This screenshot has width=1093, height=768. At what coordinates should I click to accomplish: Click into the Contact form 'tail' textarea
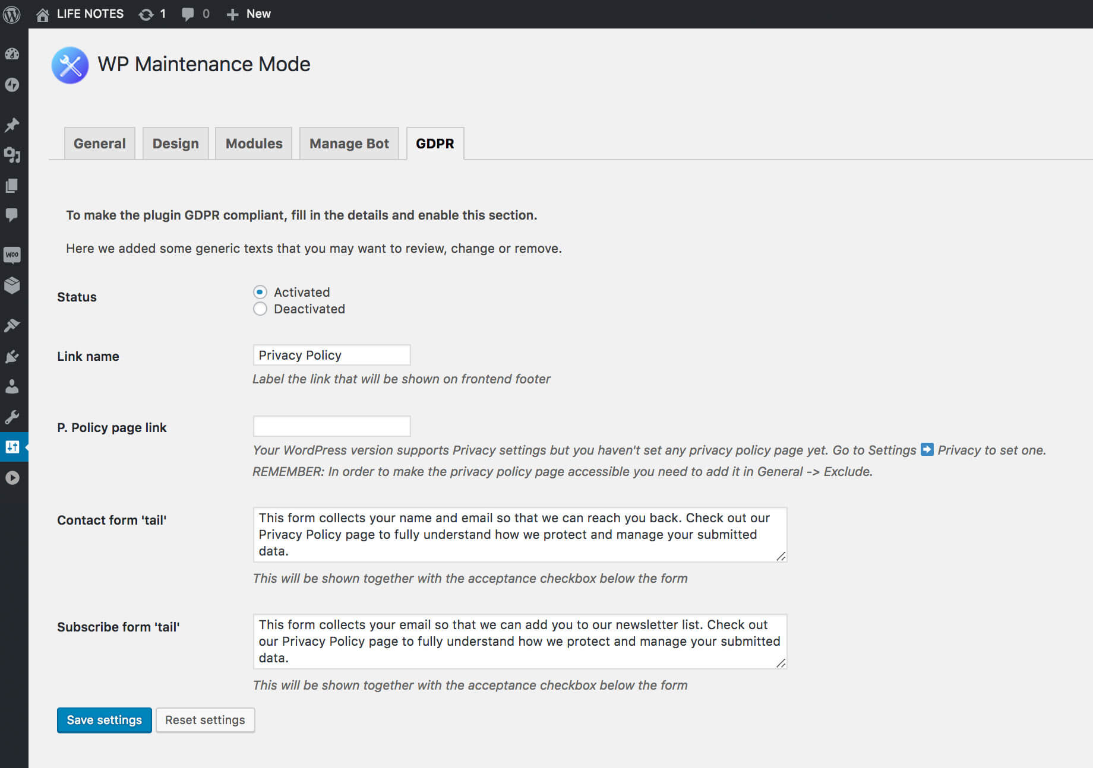point(520,534)
